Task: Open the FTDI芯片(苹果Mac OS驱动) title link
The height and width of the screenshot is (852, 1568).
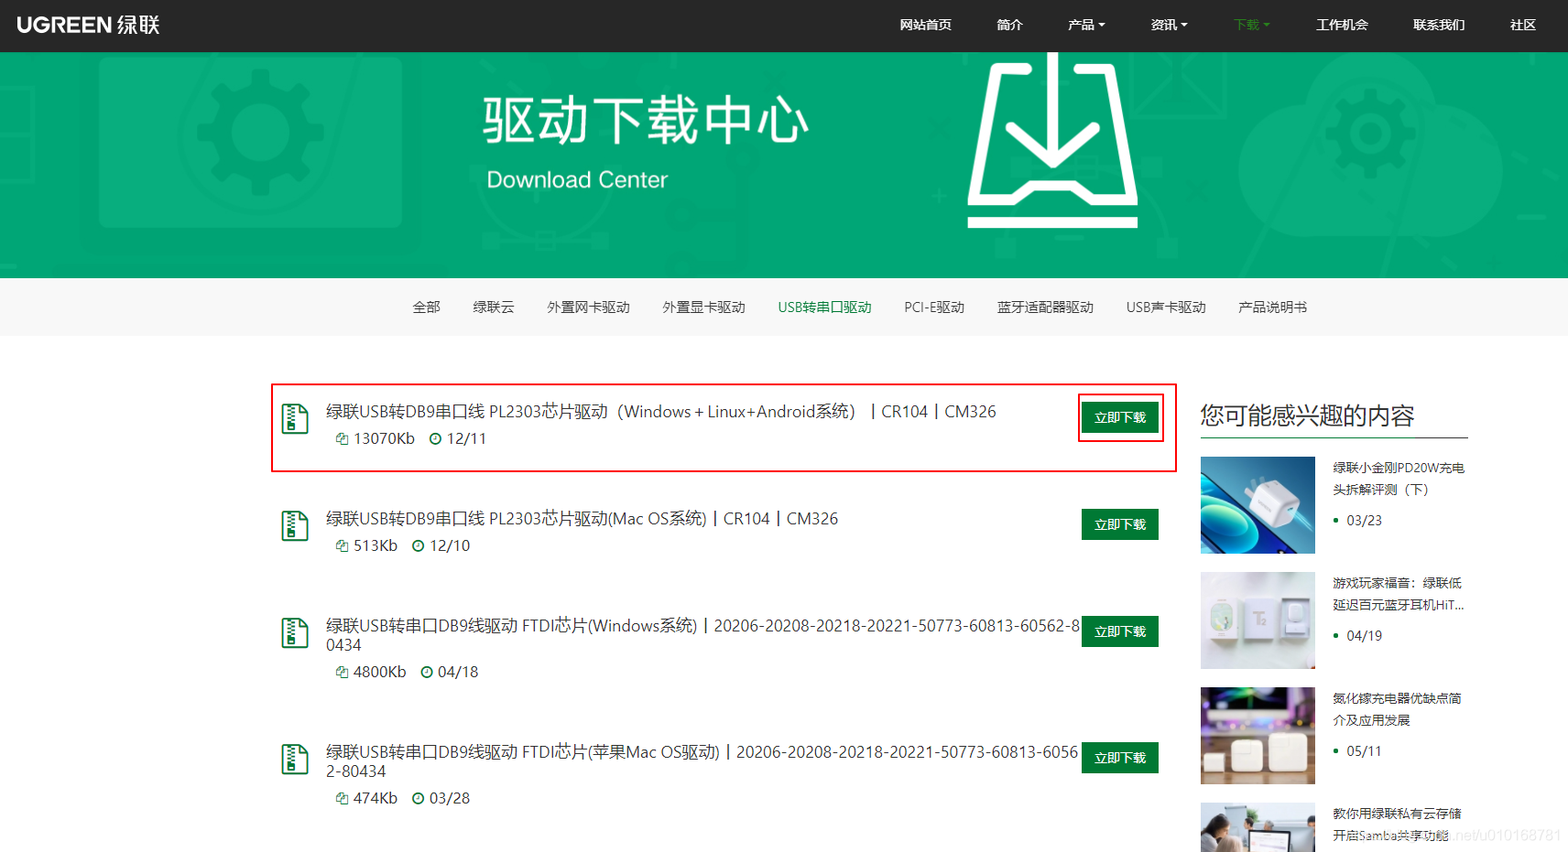Action: pyautogui.click(x=702, y=761)
